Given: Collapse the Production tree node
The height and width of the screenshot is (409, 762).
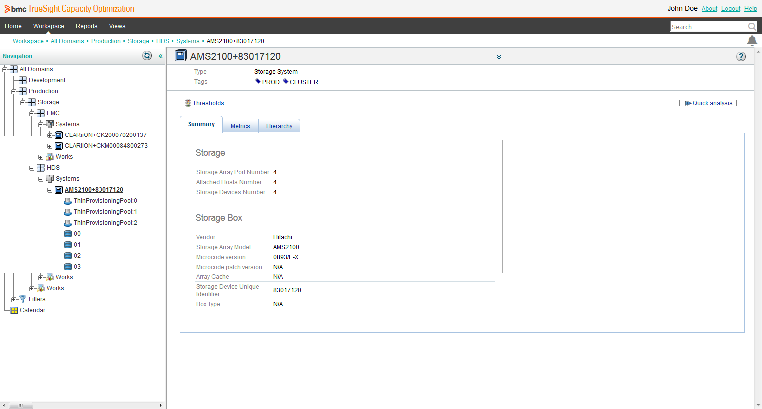Looking at the screenshot, I should point(14,92).
